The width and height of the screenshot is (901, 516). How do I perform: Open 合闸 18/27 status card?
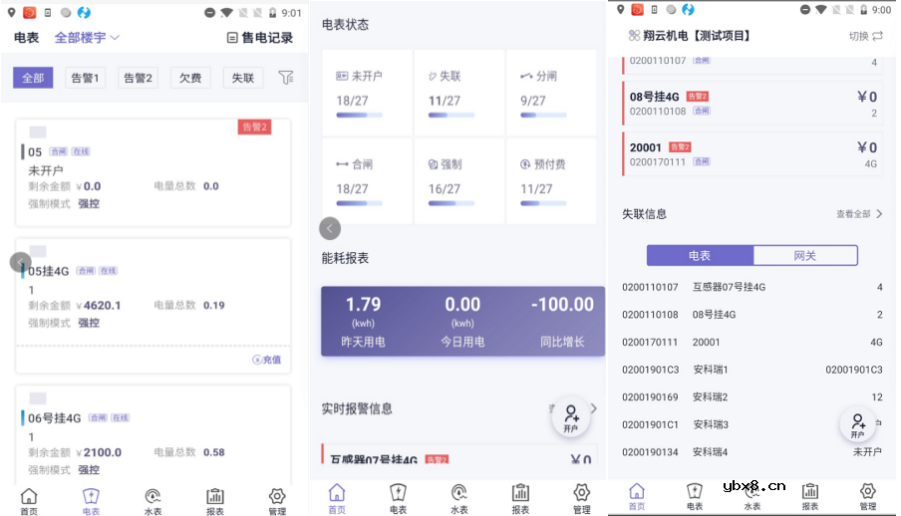click(x=367, y=181)
